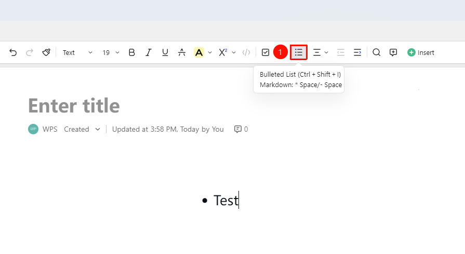Toggle underline formatting
Screen dimensions: 465x254
point(165,52)
